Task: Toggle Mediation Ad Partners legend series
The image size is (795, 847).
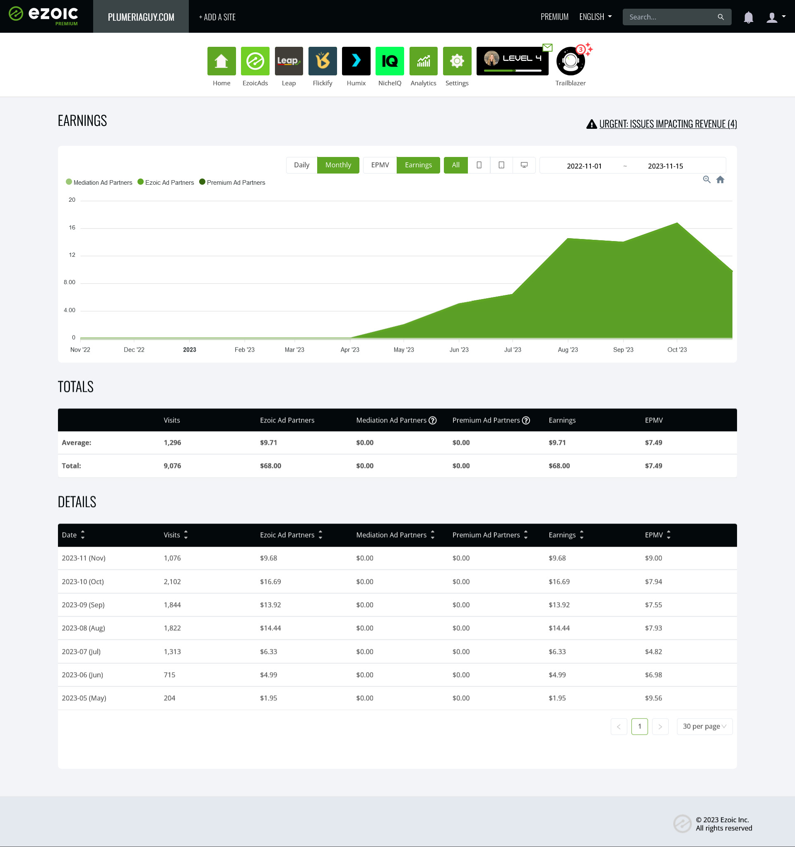Action: point(99,182)
